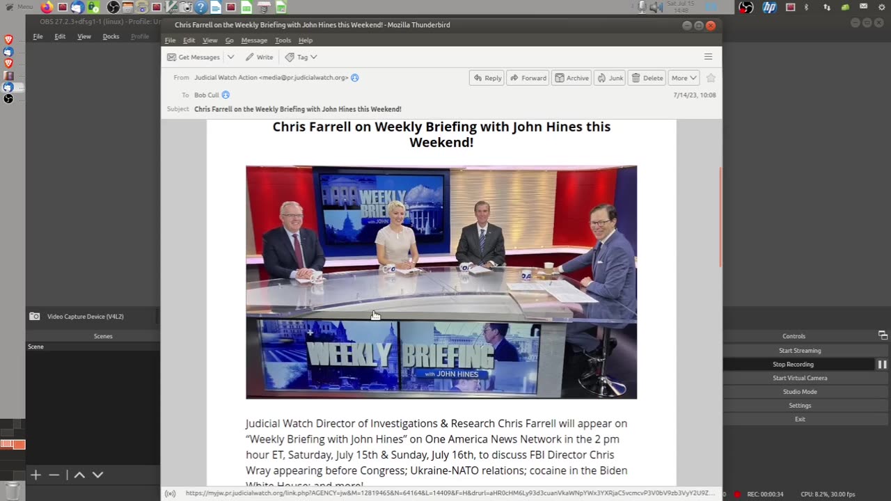891x501 pixels.
Task: Expand the Get Messages dropdown arrow
Action: point(230,57)
